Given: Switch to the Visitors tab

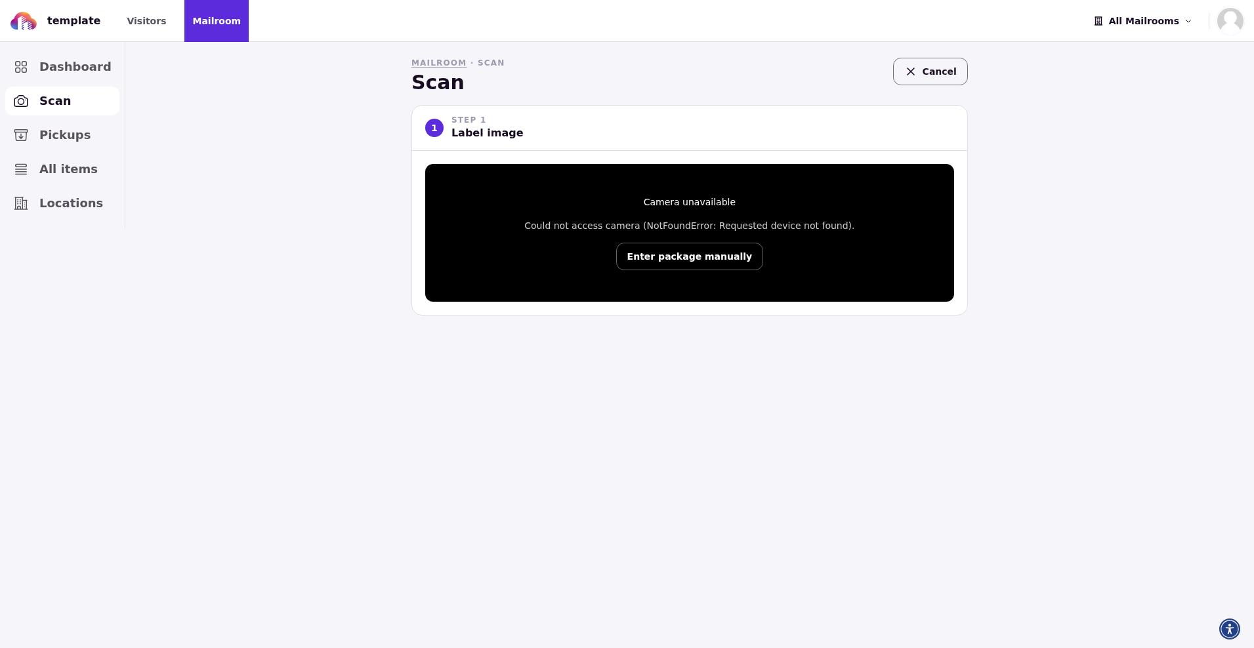Looking at the screenshot, I should pyautogui.click(x=146, y=21).
